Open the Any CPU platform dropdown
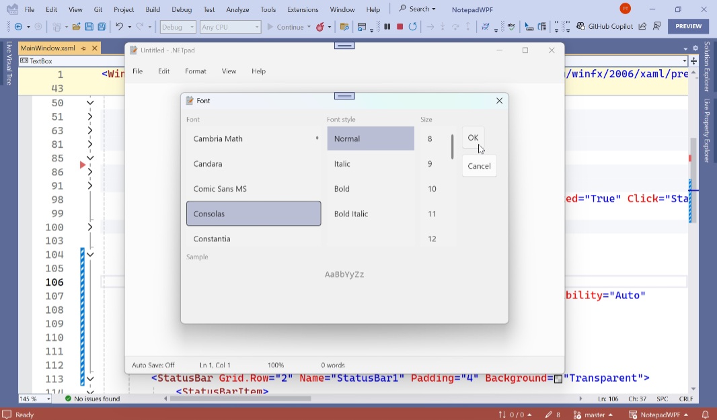The image size is (717, 420). click(230, 27)
